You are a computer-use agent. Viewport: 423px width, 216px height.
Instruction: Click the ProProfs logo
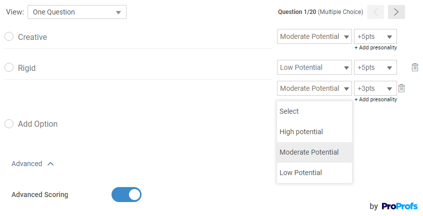tap(399, 206)
